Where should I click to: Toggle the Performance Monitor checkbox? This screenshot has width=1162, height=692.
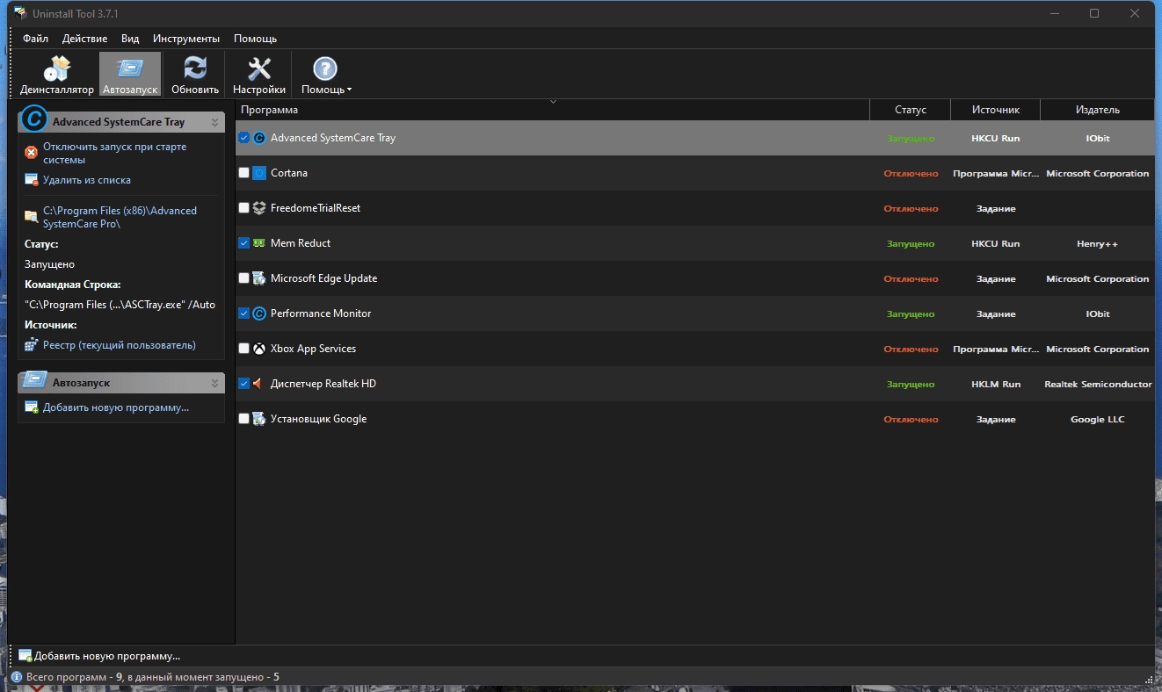[x=244, y=314]
